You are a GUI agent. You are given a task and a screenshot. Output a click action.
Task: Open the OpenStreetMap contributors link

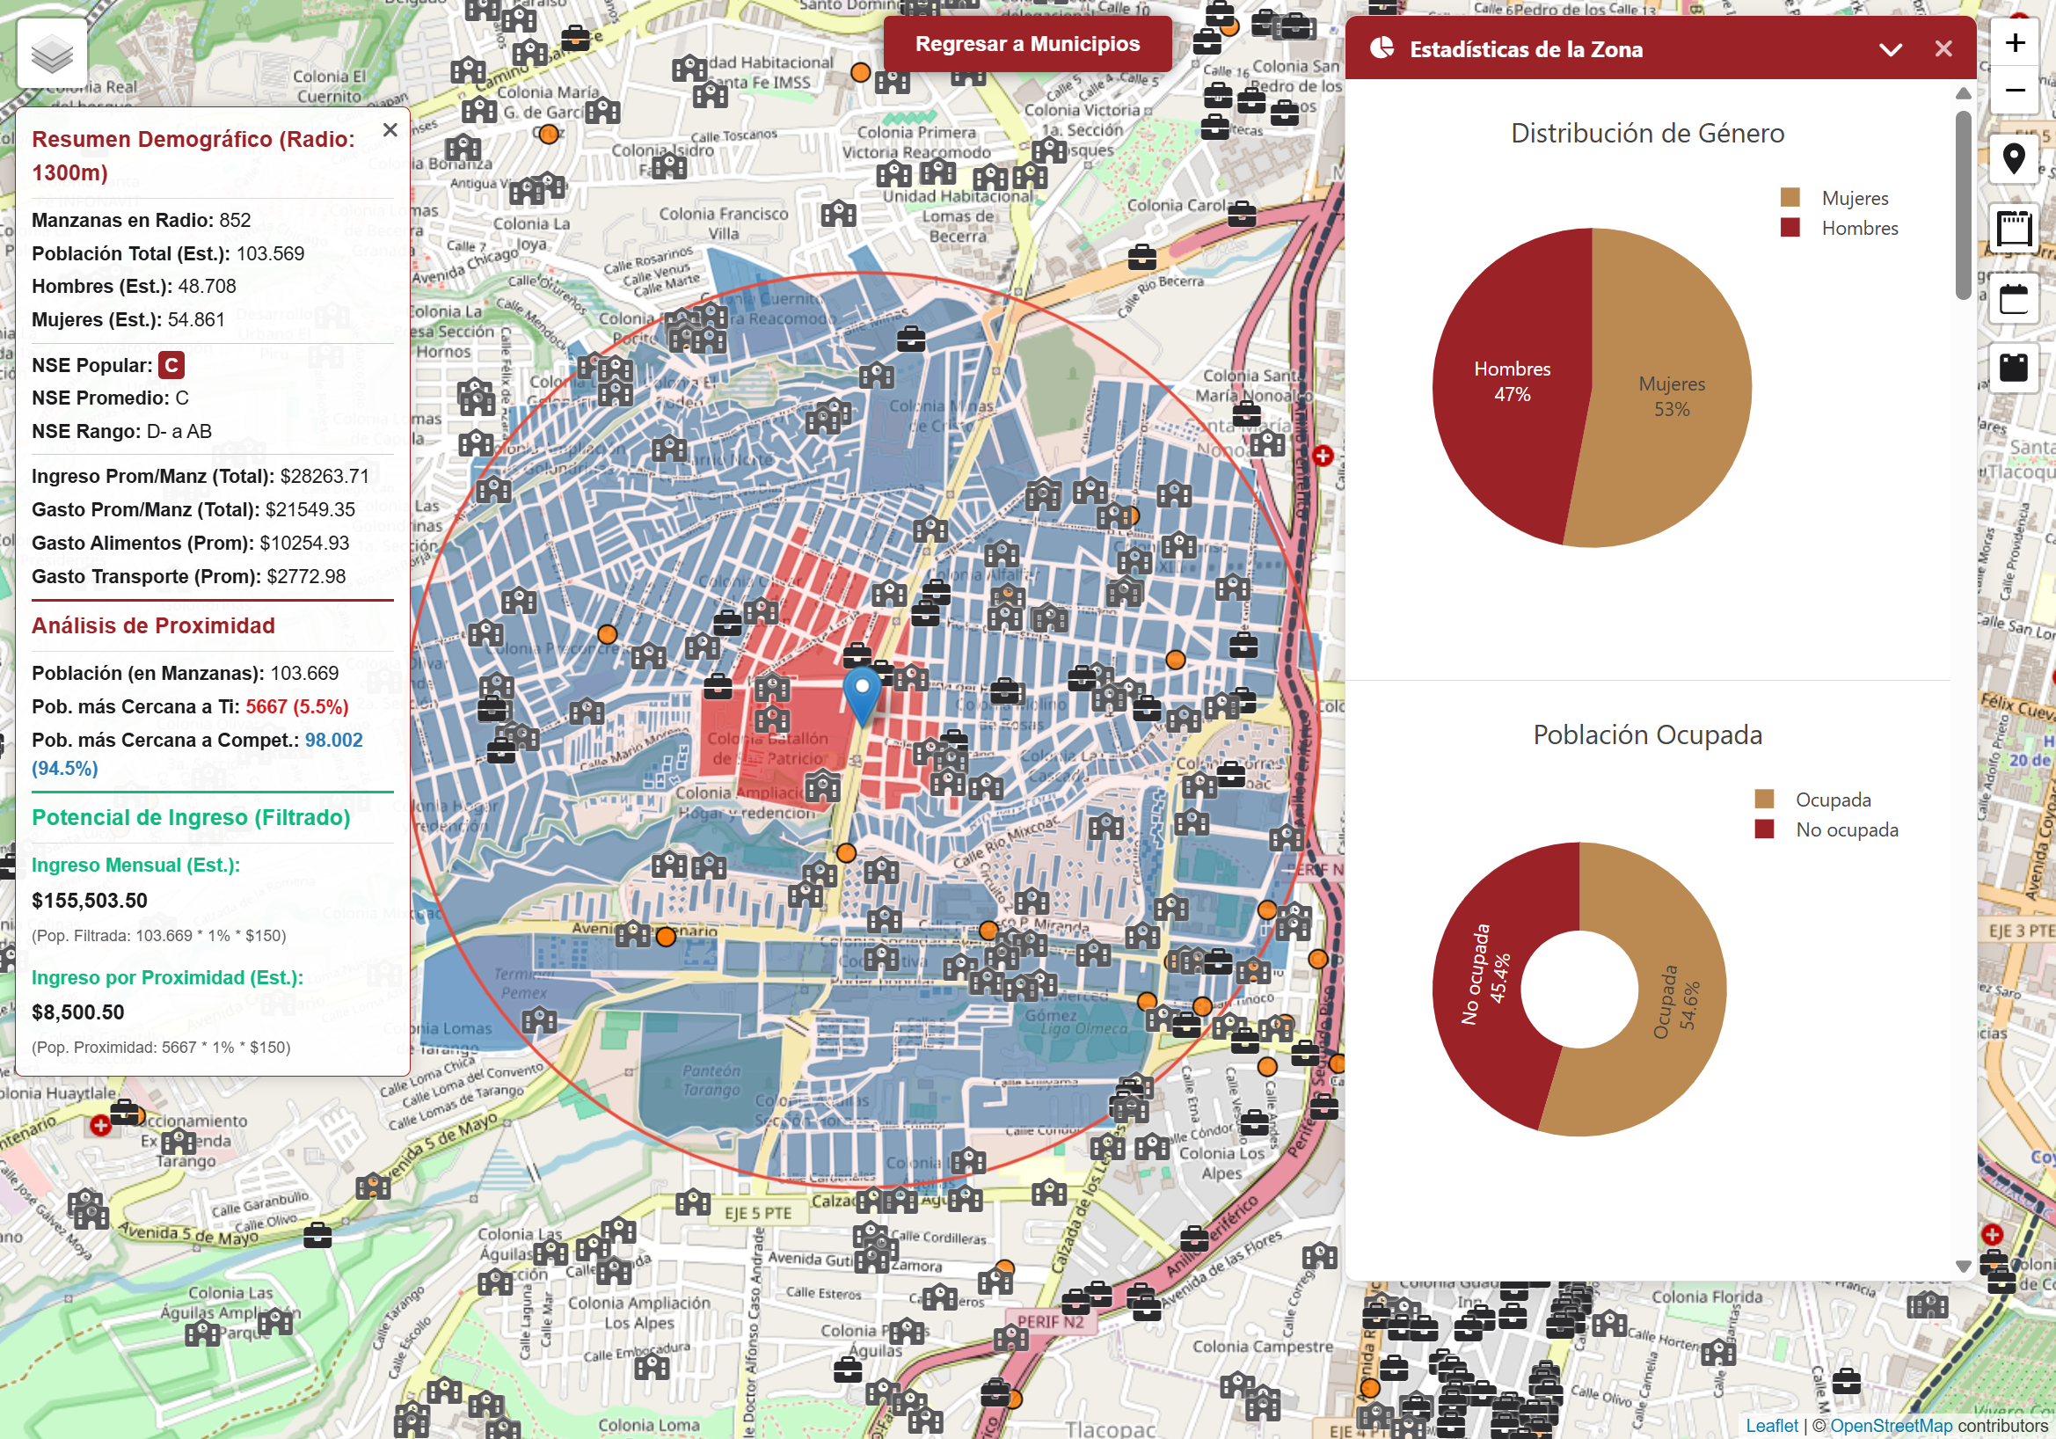pos(1891,1426)
